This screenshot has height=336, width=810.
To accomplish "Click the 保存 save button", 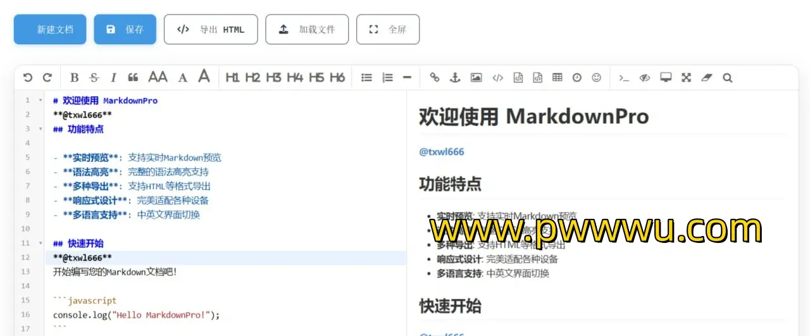I will [125, 30].
